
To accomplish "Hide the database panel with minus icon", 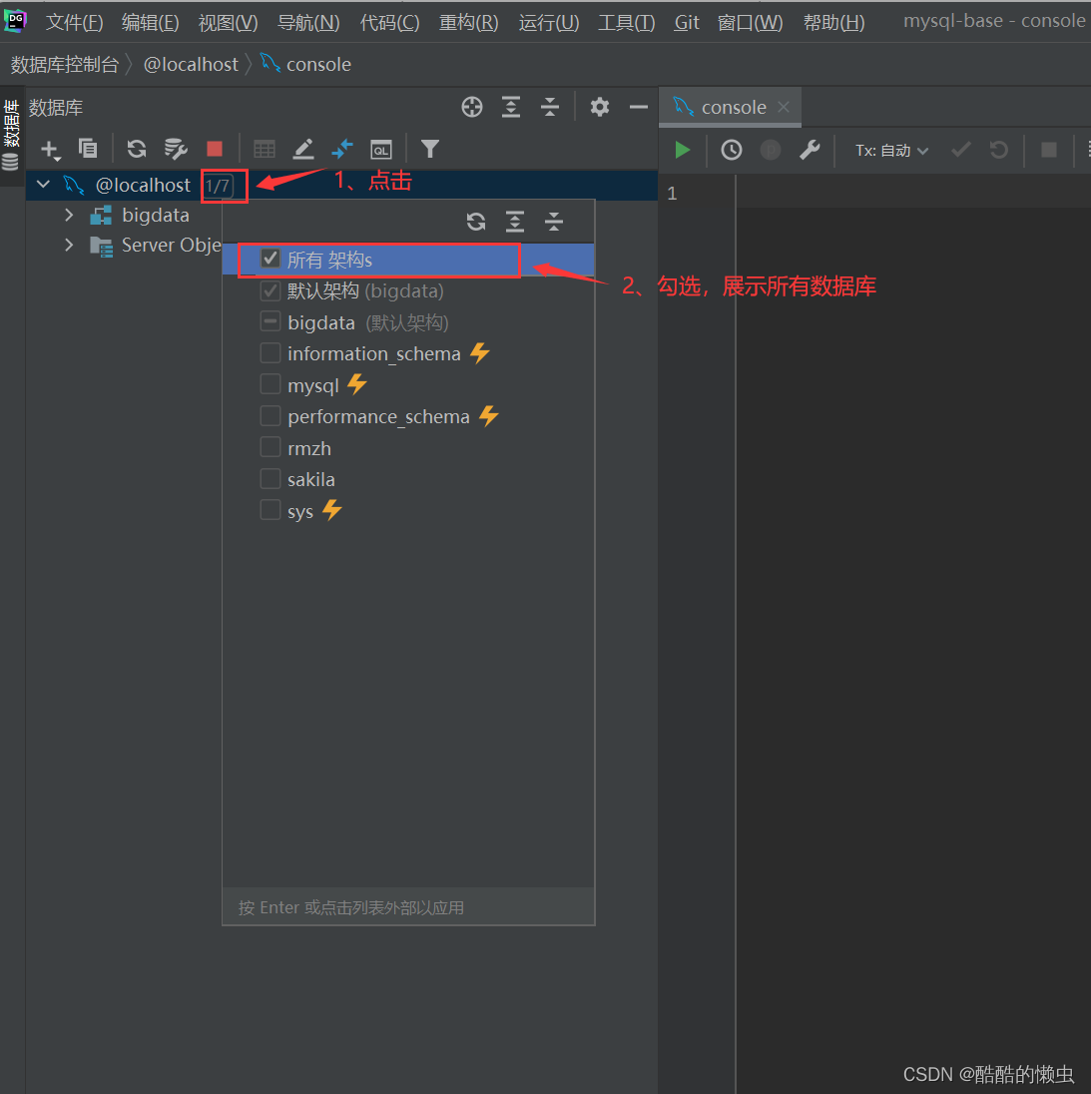I will (x=638, y=108).
